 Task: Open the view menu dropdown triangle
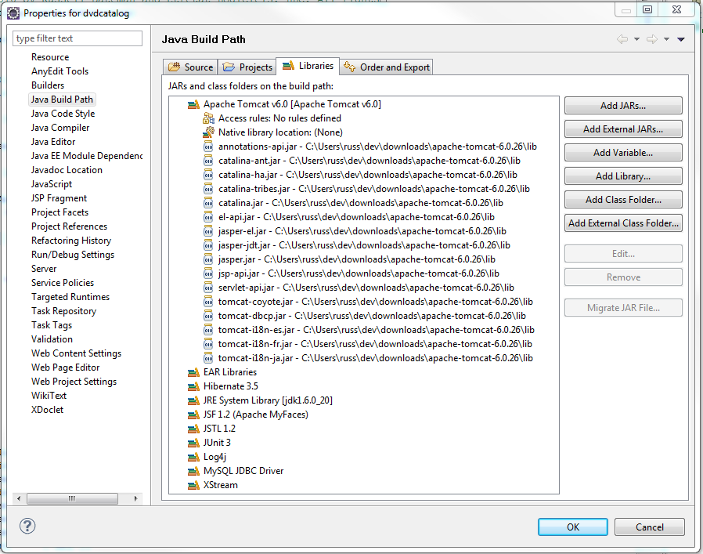tap(680, 39)
